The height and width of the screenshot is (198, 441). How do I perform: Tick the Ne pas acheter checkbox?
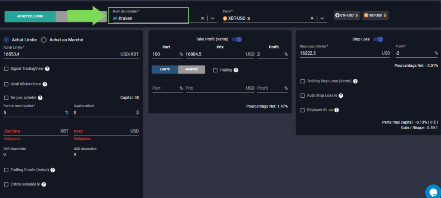(x=6, y=98)
